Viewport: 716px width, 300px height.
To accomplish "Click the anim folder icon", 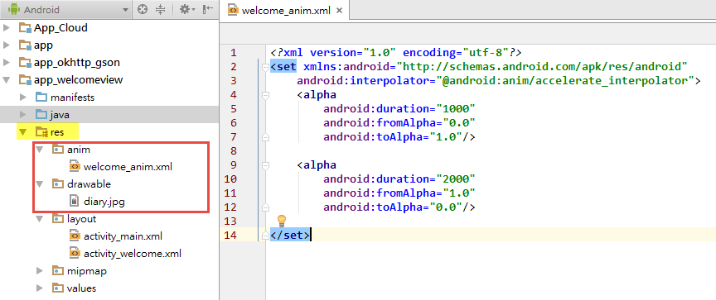I will tap(57, 150).
